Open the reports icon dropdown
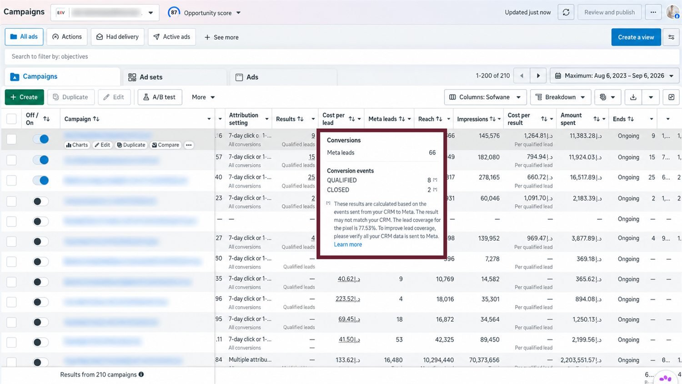The height and width of the screenshot is (384, 682). [x=607, y=97]
